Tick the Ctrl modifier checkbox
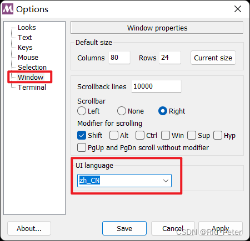250x241 pixels. click(x=140, y=135)
